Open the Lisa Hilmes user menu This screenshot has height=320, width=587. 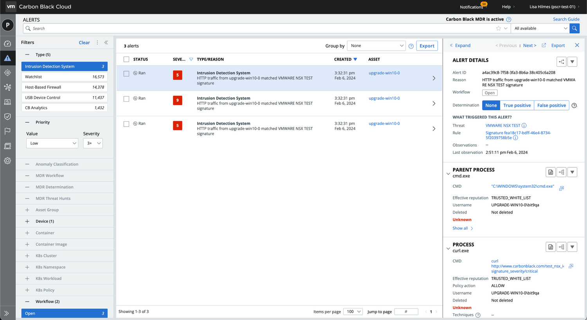pos(555,7)
